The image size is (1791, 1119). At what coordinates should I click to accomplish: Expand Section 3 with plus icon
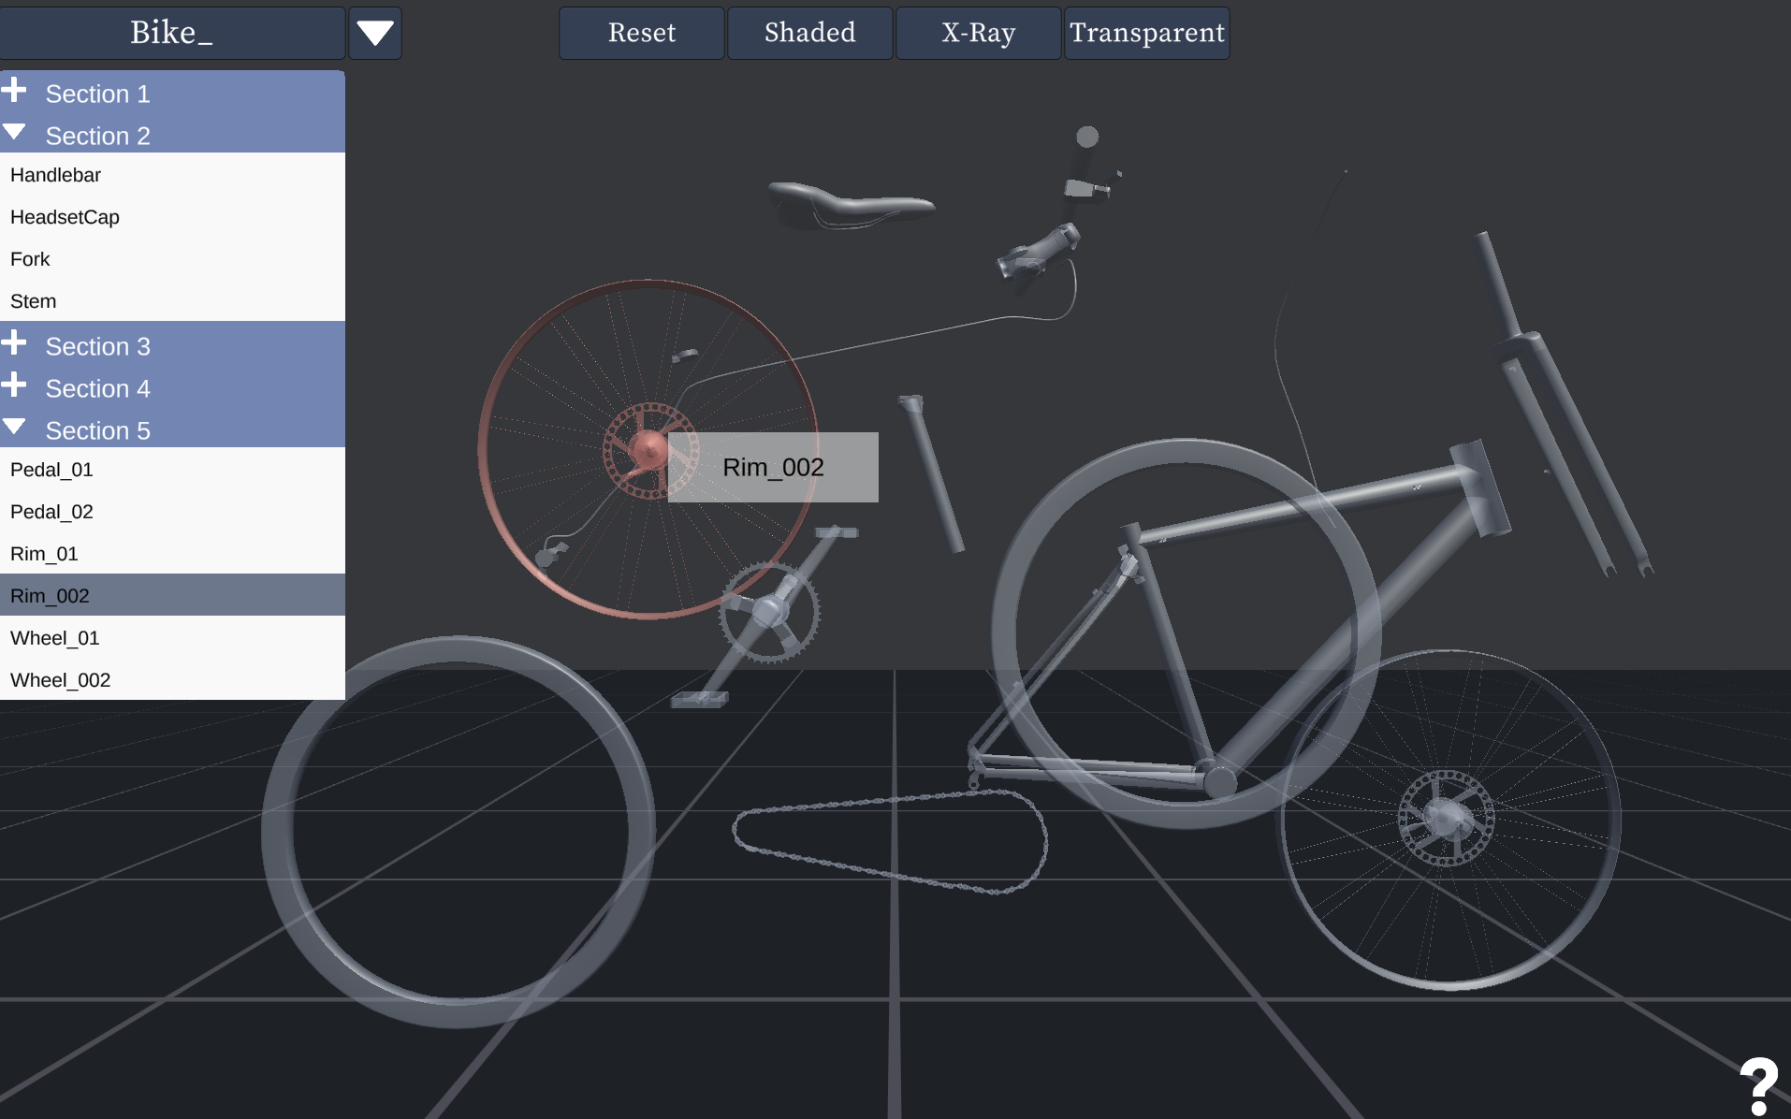[x=14, y=343]
